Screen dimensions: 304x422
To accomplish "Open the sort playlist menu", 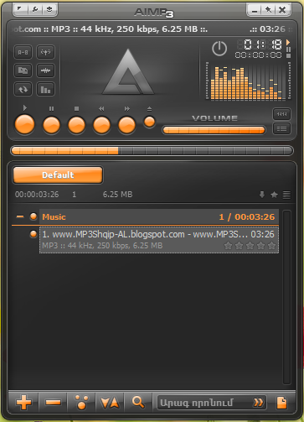I will point(110,403).
